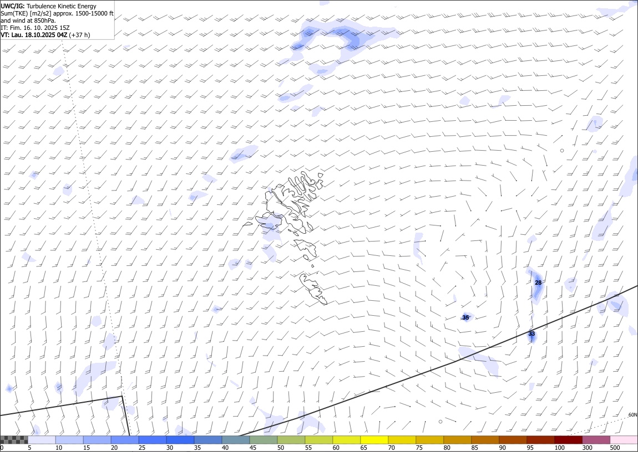Click the 85-90 brown-orange legend swatch
Screen dimensions: 638x452
485,440
